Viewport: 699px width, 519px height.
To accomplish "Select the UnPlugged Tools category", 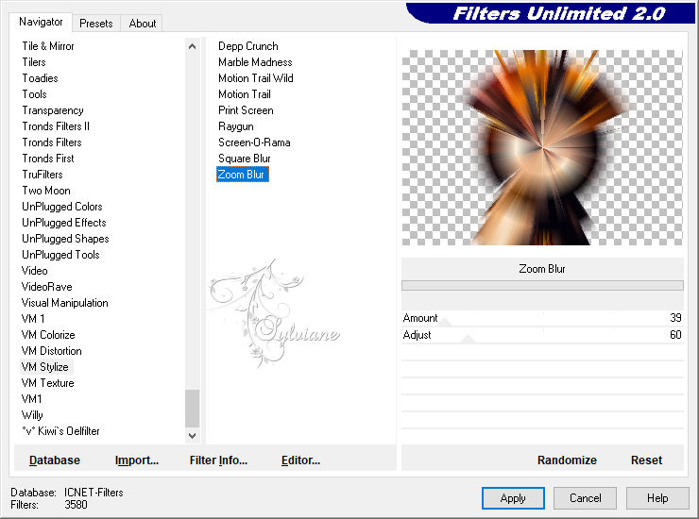I will coord(60,255).
